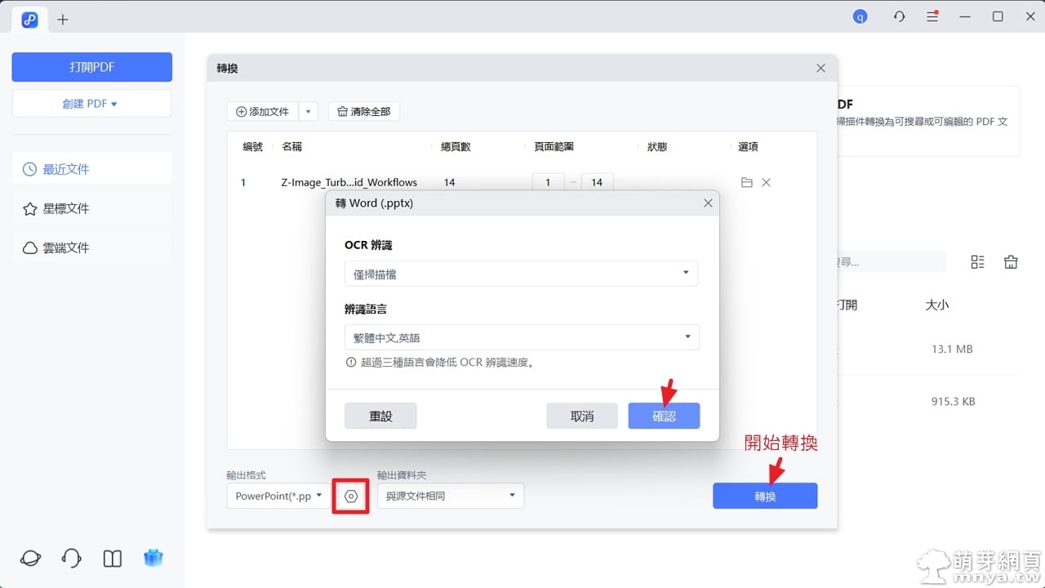This screenshot has height=588, width=1045.
Task: Select 最近文件 in the sidebar
Action: click(91, 169)
